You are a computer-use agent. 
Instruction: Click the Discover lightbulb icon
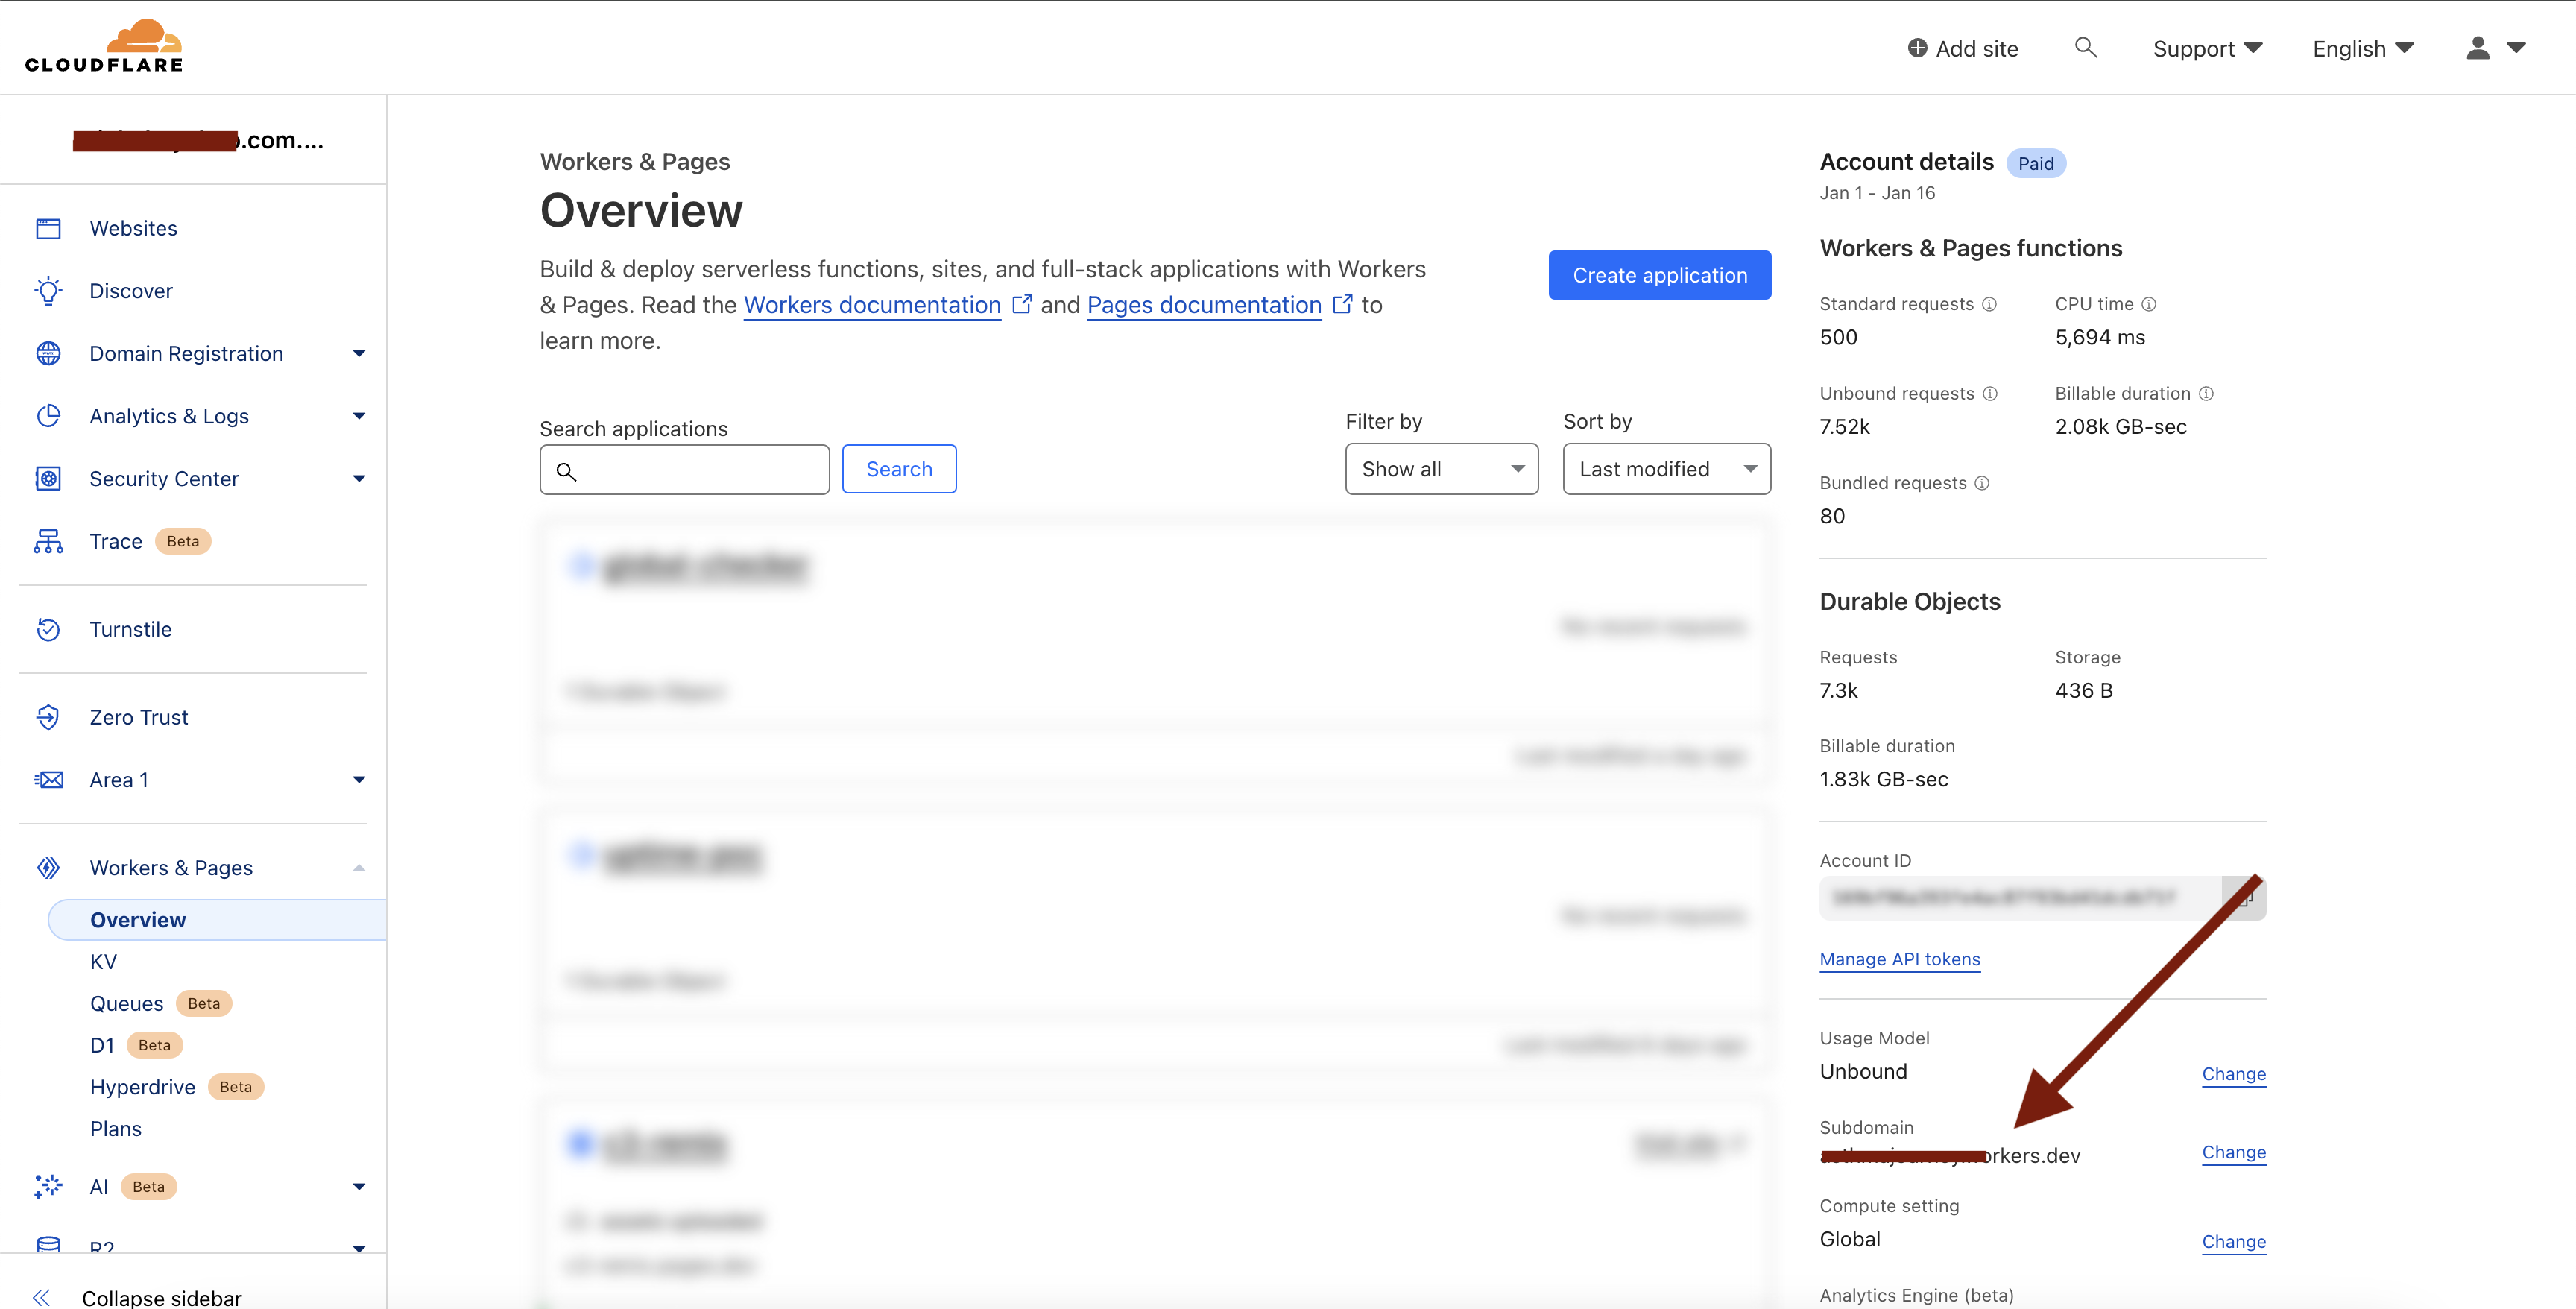click(x=48, y=291)
